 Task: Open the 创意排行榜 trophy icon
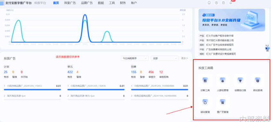point(240,80)
